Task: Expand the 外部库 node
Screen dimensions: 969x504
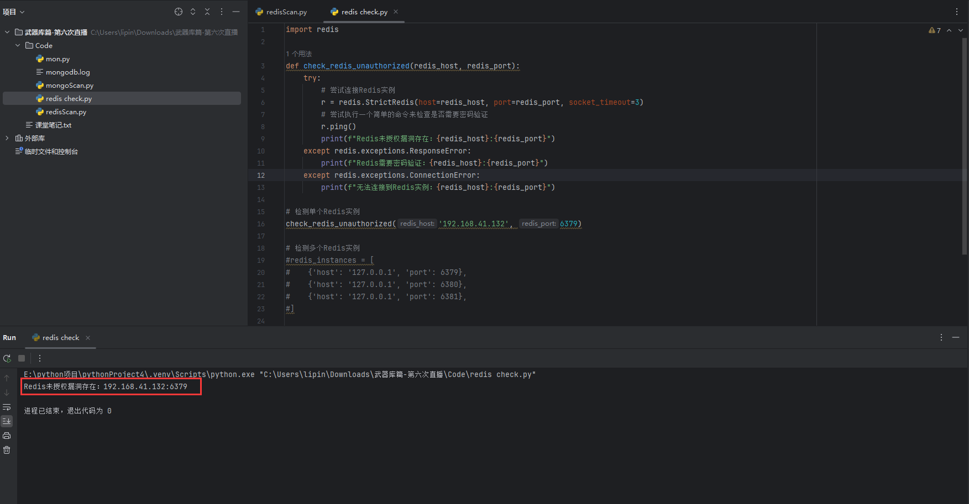Action: [x=7, y=138]
